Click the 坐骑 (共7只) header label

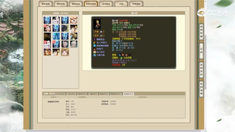click(49, 94)
